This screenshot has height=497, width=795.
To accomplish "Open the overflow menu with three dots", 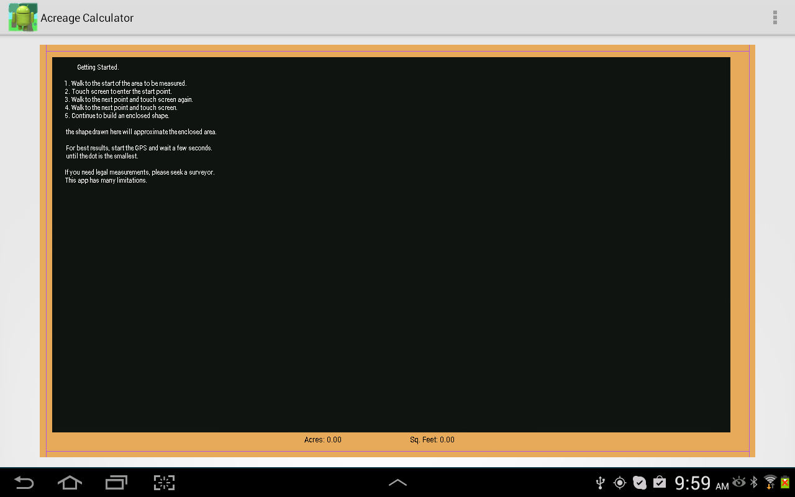I will pos(775,17).
